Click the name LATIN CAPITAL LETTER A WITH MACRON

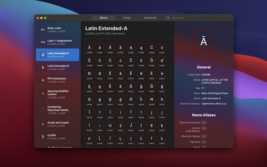[x=214, y=81]
